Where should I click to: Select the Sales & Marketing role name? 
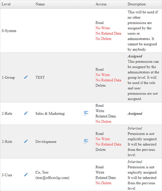pos(50,114)
